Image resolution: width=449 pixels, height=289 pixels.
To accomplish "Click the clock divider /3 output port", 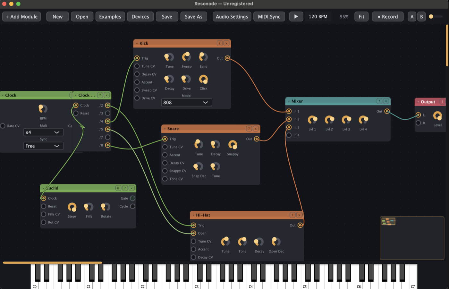I will point(108,113).
